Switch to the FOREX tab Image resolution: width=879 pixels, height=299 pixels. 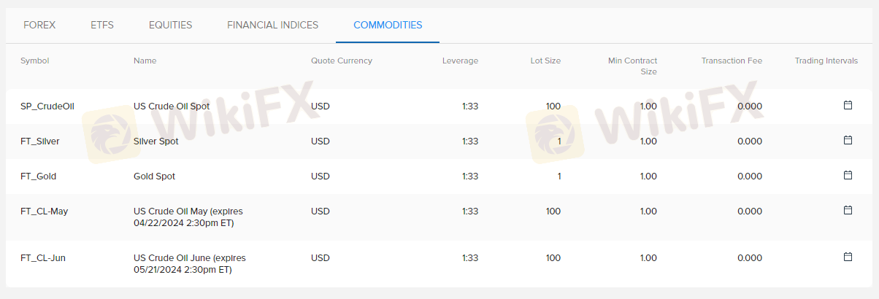click(x=39, y=25)
